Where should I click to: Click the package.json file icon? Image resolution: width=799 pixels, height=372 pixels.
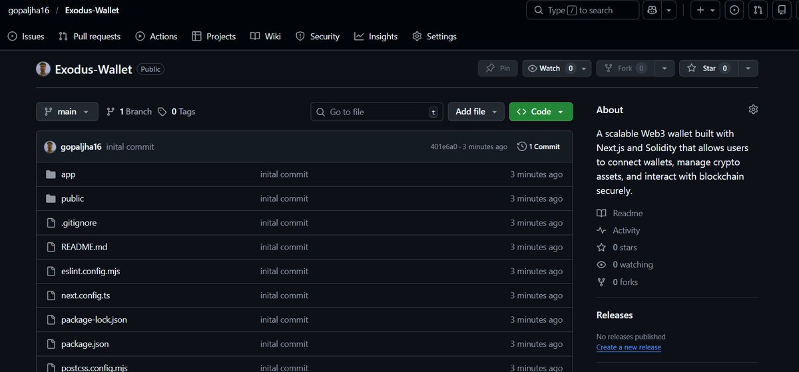point(51,344)
